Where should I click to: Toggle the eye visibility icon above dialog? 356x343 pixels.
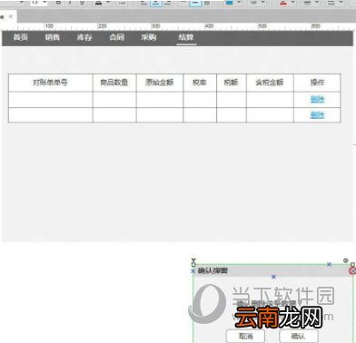pyautogui.click(x=346, y=260)
